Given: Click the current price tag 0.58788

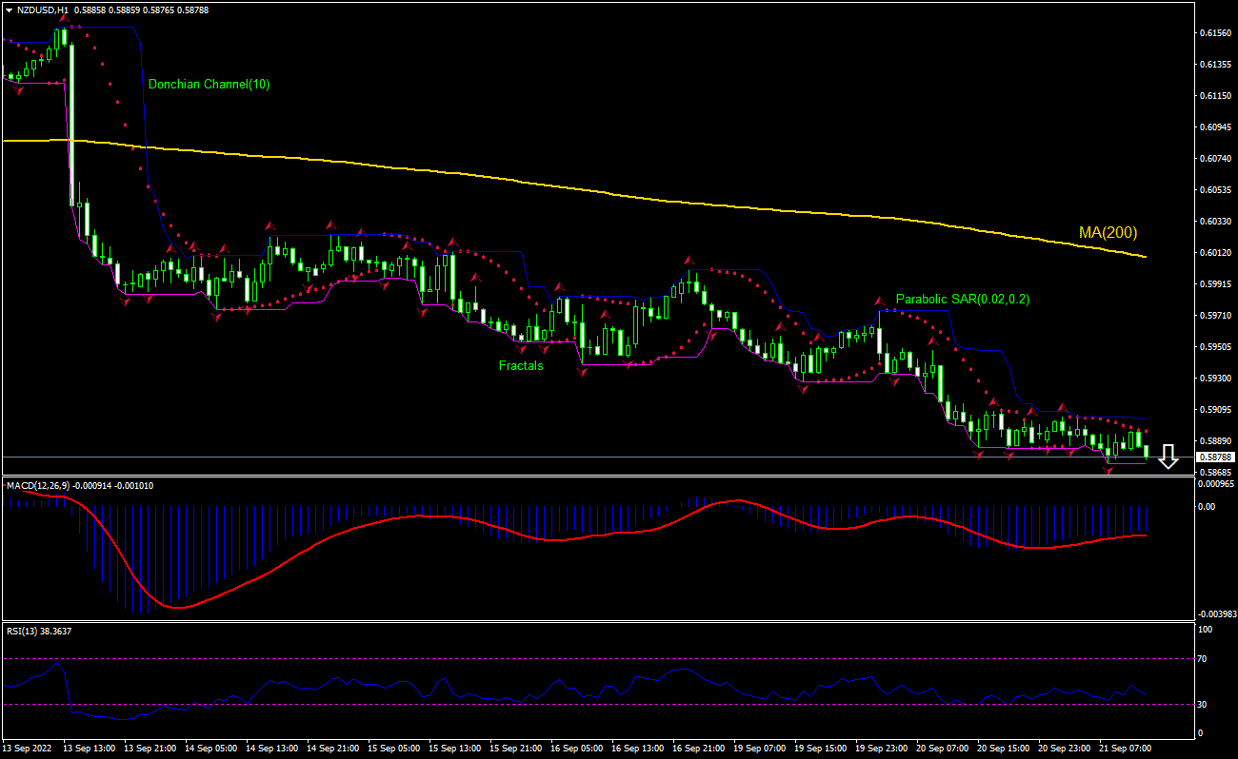Looking at the screenshot, I should click(x=1215, y=457).
